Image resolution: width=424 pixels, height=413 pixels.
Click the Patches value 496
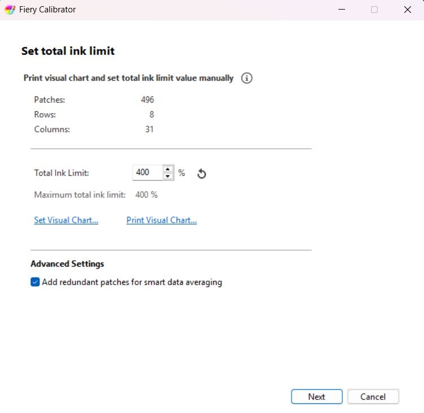coord(147,100)
